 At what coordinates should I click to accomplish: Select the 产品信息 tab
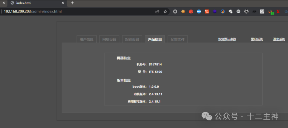tap(155, 39)
